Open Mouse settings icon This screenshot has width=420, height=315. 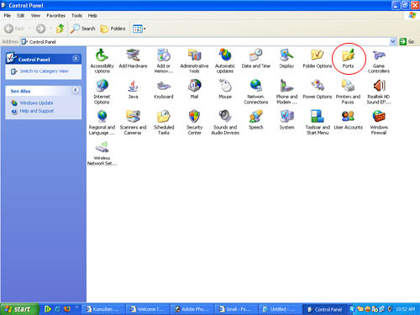pyautogui.click(x=225, y=89)
